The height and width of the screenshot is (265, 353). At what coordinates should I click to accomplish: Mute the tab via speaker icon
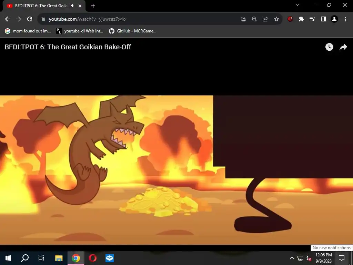click(72, 6)
